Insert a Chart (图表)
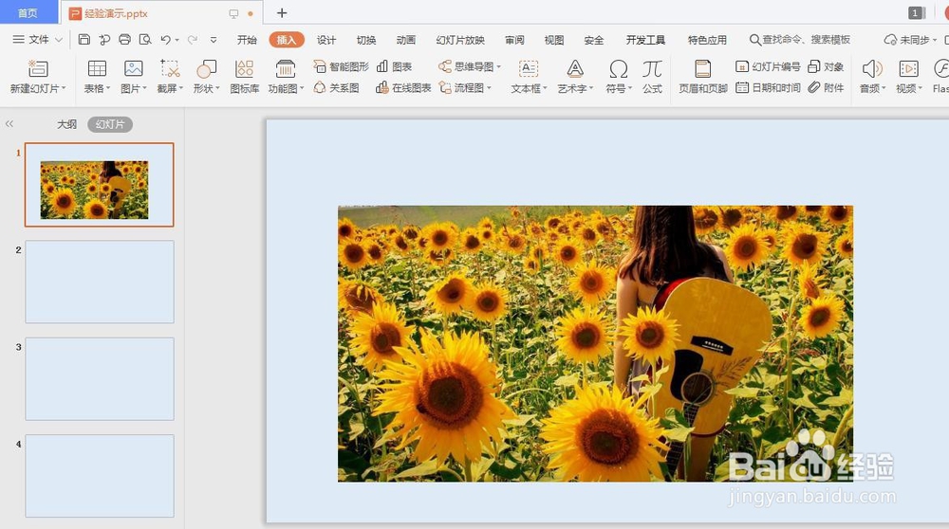 click(x=394, y=66)
